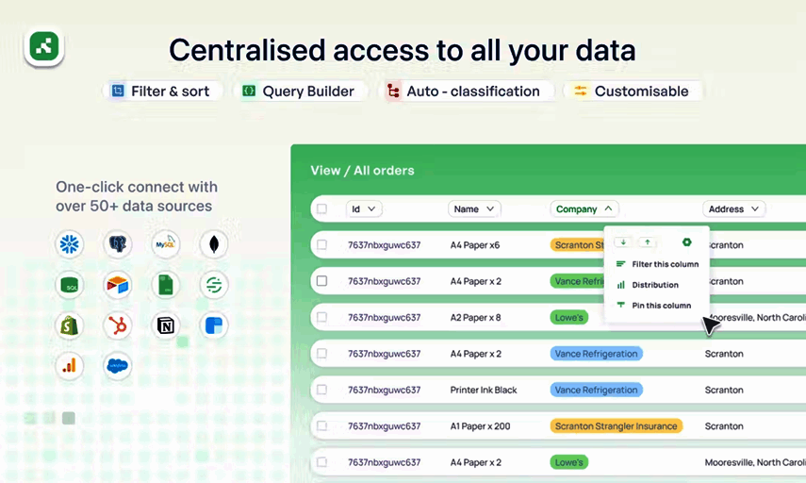Viewport: 806px width, 483px height.
Task: Check the A4 Paper x6 row checkbox
Action: pyautogui.click(x=321, y=245)
